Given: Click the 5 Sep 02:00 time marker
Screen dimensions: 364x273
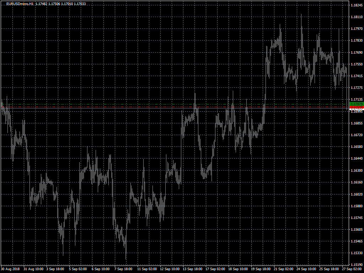Looking at the screenshot, I should click(78, 269).
